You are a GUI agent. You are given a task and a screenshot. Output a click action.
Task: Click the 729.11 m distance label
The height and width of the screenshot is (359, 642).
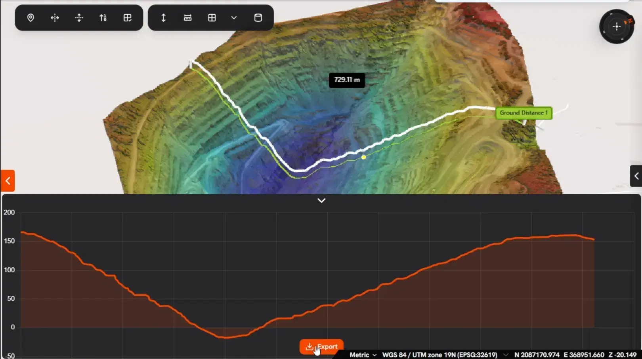(x=347, y=80)
